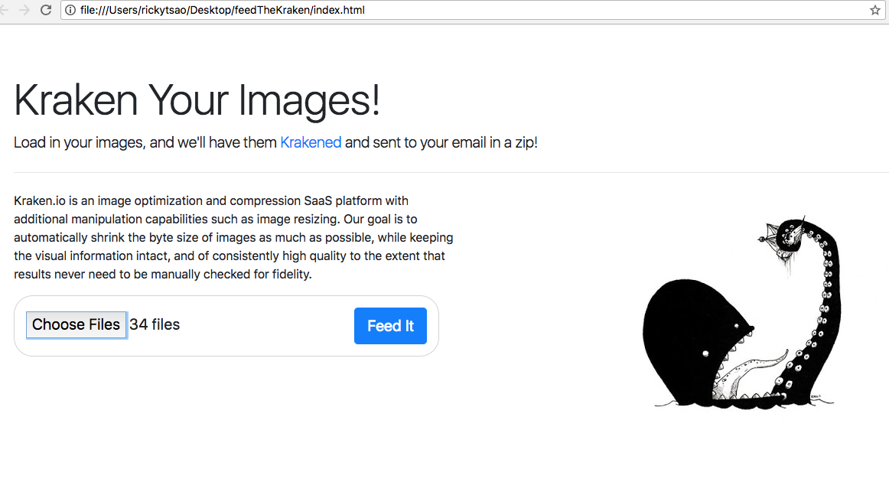This screenshot has height=495, width=889.
Task: Click the Kraken tentacle illustration
Action: pyautogui.click(x=742, y=311)
